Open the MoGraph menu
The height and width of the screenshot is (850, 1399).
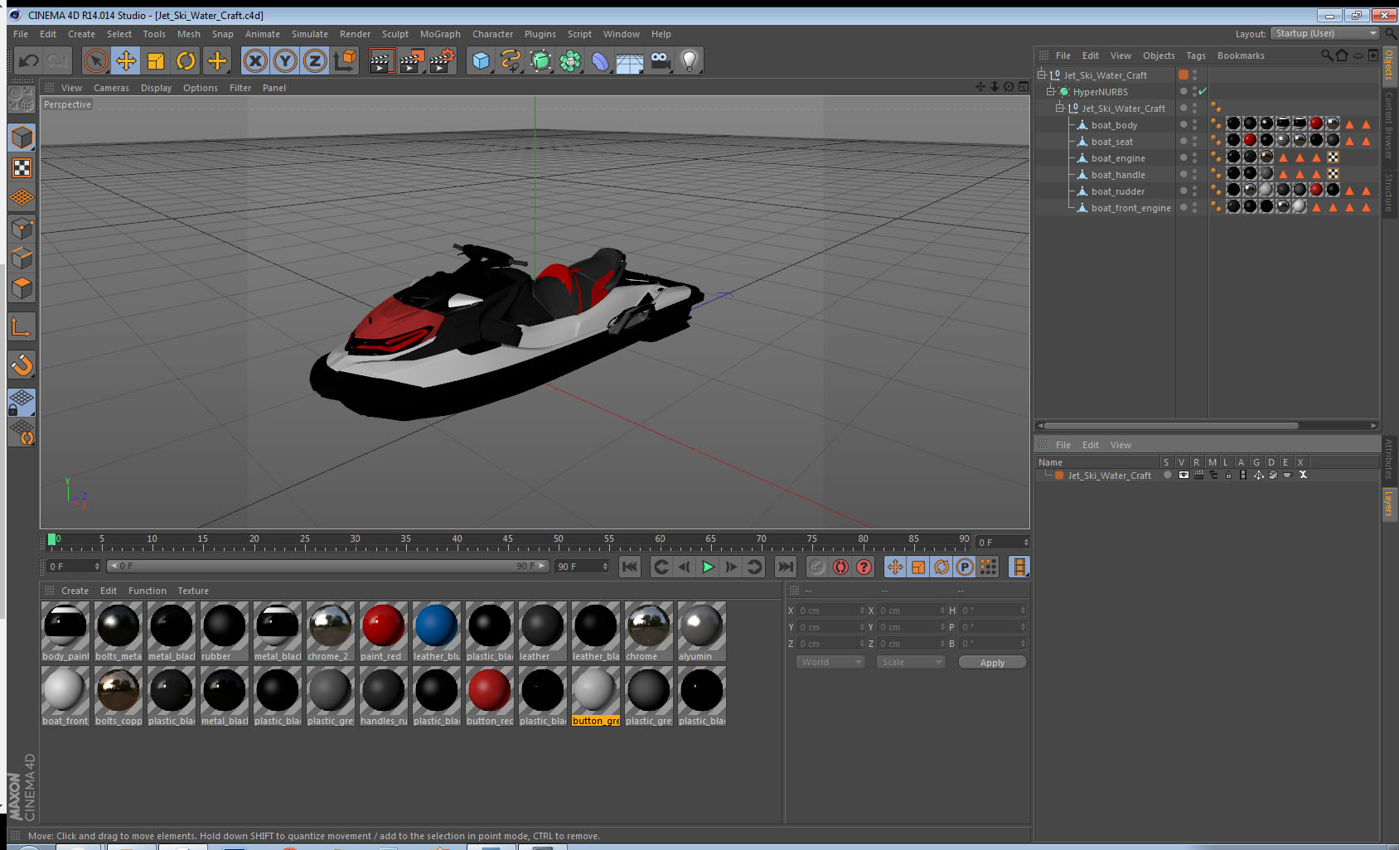[440, 34]
